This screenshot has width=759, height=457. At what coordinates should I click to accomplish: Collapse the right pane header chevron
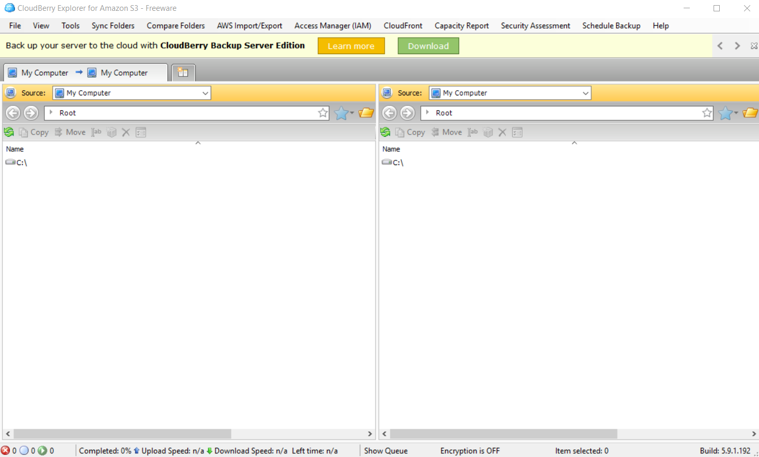point(574,143)
